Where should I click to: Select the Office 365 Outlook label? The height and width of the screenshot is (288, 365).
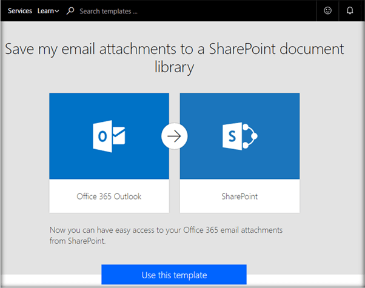tap(109, 196)
